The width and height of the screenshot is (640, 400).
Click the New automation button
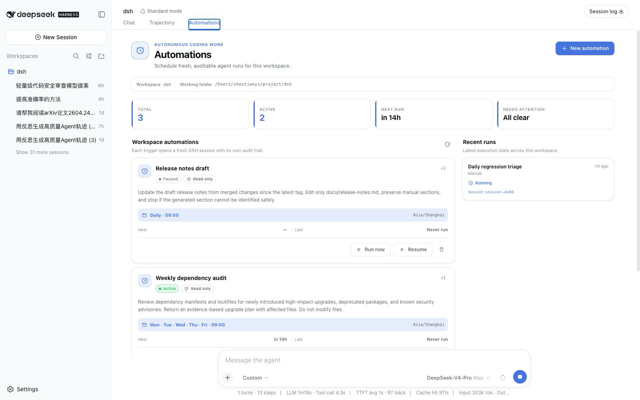point(585,48)
